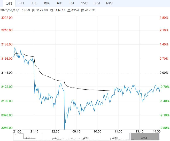
Task: Switch to the 15分 interval tab
Action: click(84, 3)
